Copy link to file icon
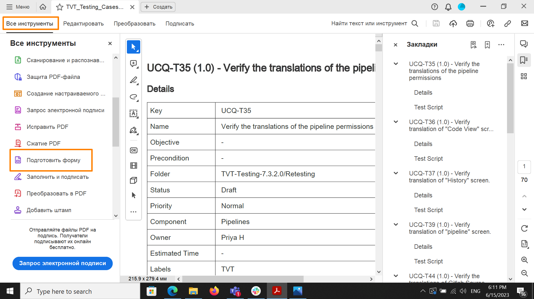 508,24
